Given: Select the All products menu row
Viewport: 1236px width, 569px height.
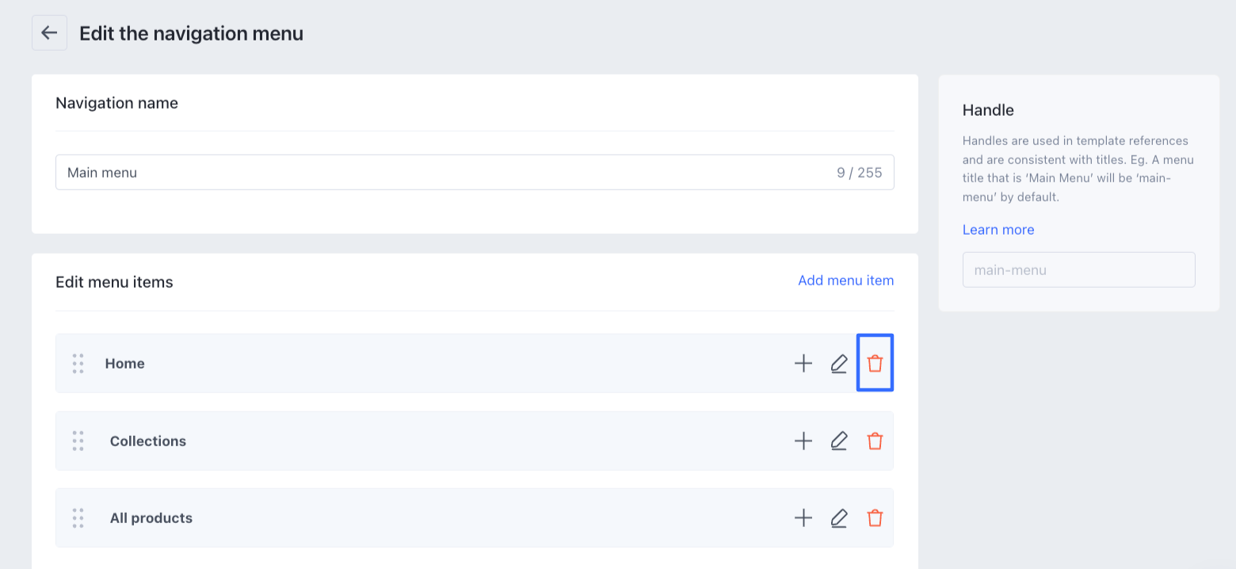Looking at the screenshot, I should pyautogui.click(x=396, y=518).
